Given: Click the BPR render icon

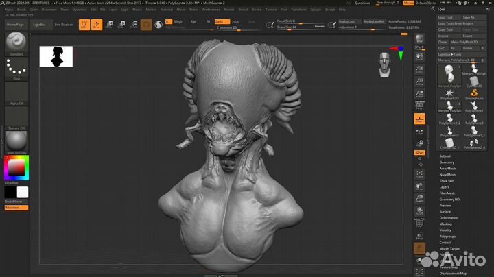Looking at the screenshot, I should click(419, 38).
